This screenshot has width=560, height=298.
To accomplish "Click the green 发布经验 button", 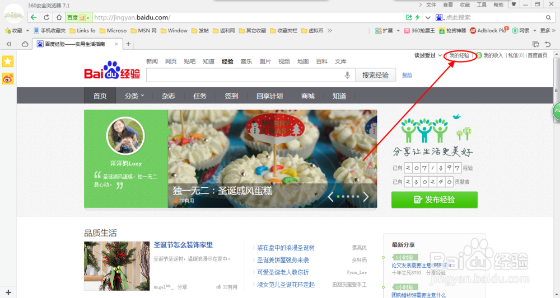I will coord(435,200).
